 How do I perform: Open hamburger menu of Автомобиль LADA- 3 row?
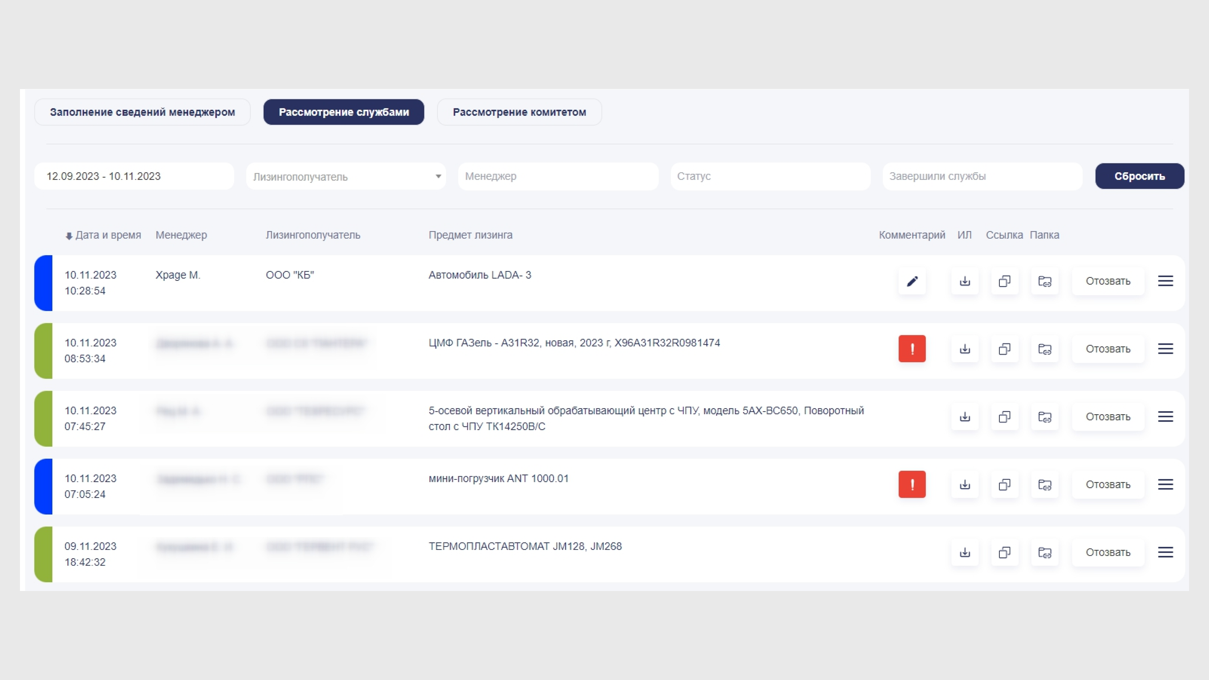(1165, 281)
